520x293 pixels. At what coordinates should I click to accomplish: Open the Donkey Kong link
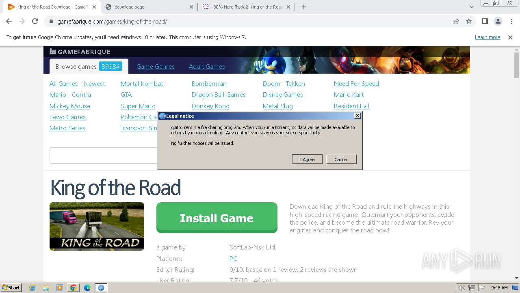pyautogui.click(x=210, y=106)
